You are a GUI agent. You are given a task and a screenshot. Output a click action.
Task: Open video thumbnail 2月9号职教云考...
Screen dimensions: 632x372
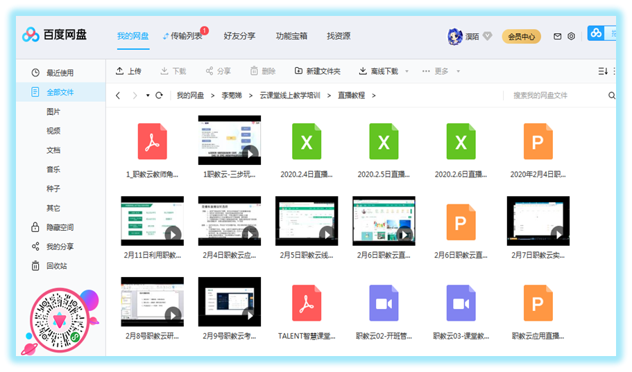click(x=230, y=301)
